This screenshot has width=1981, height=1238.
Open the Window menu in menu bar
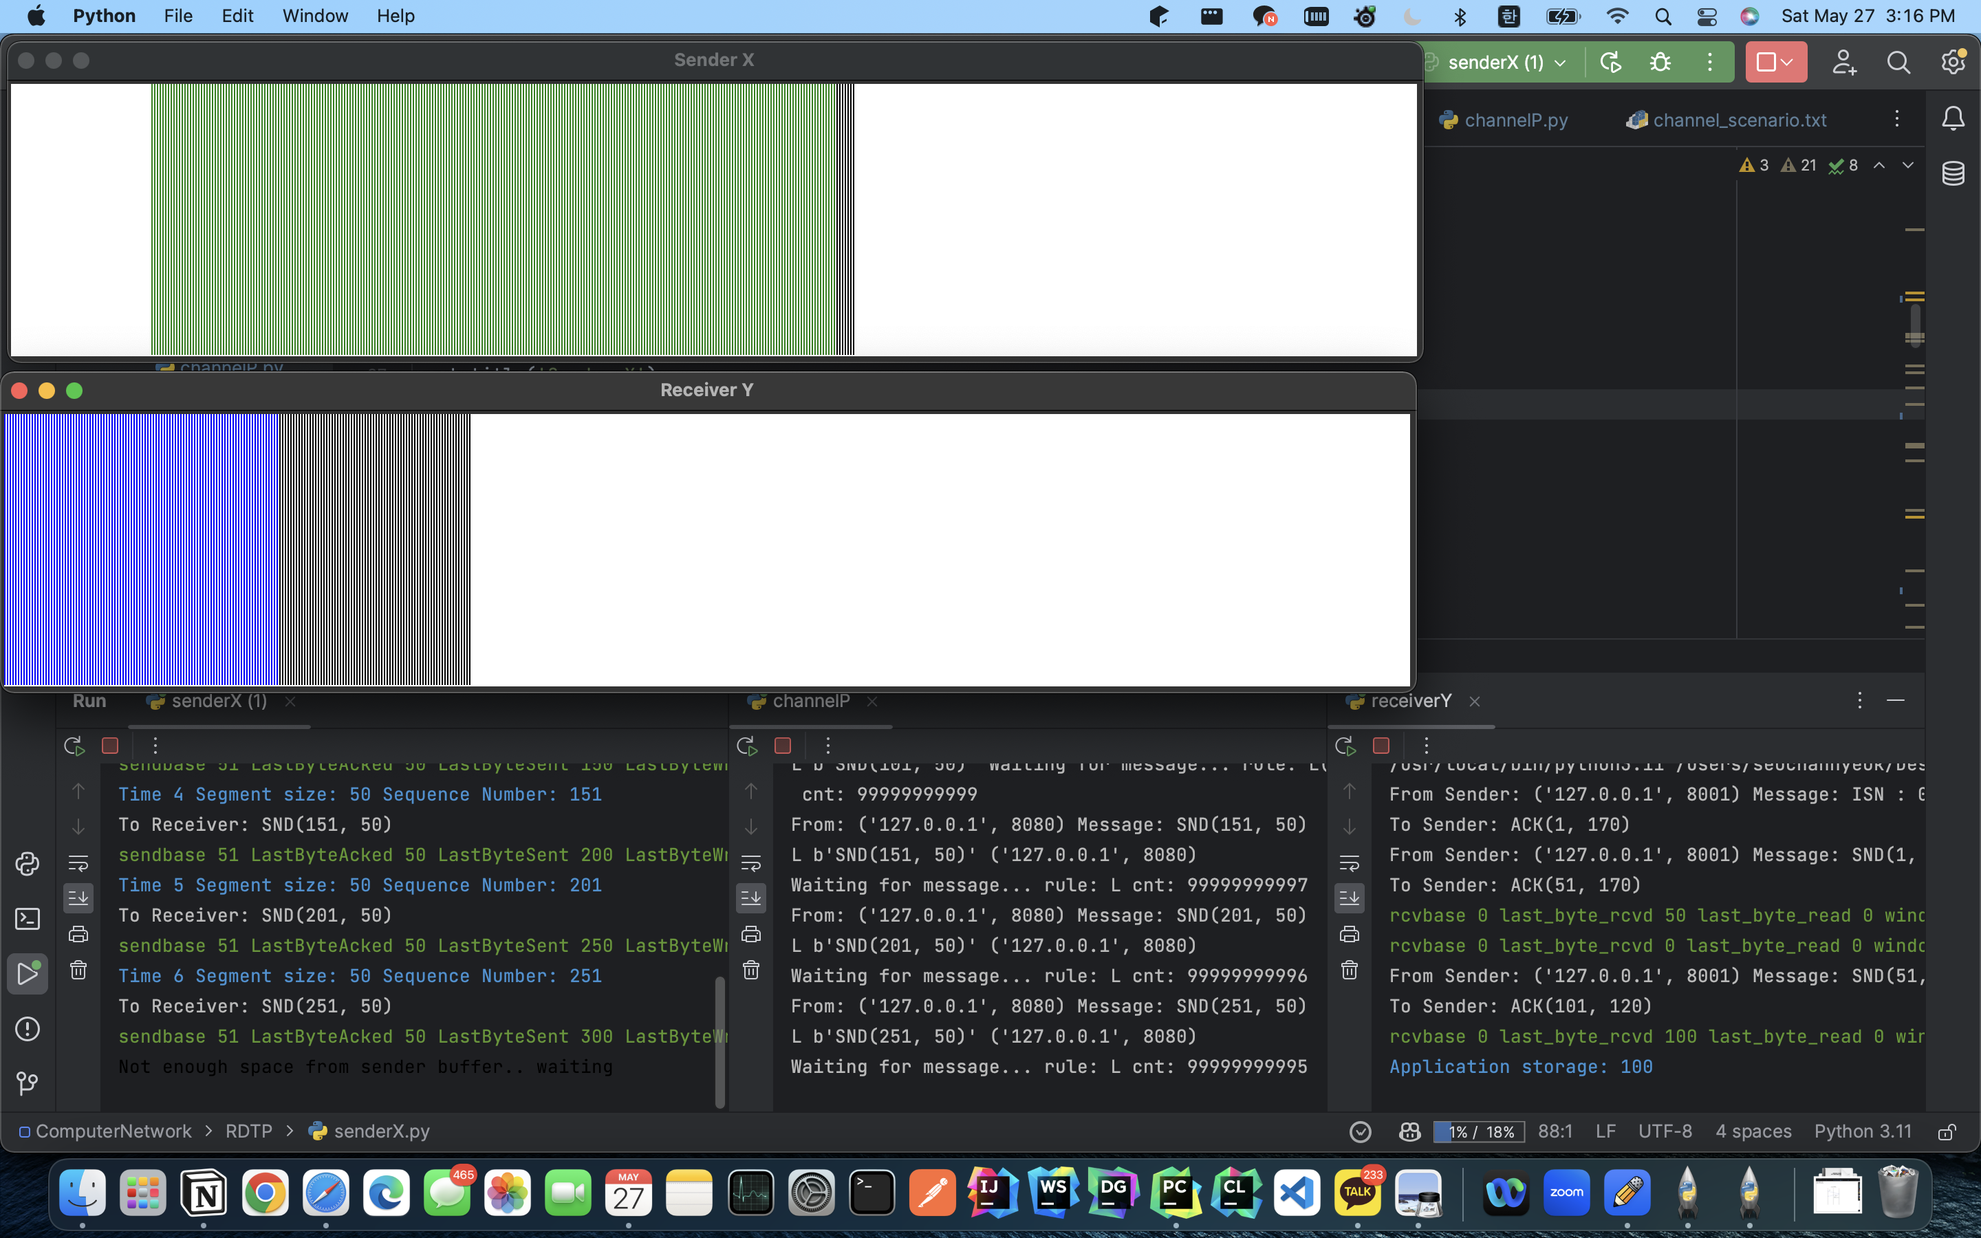click(315, 16)
